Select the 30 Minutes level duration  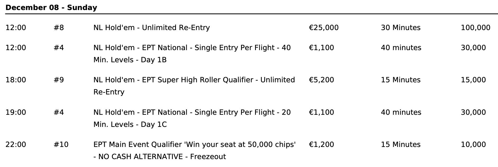pos(400,28)
